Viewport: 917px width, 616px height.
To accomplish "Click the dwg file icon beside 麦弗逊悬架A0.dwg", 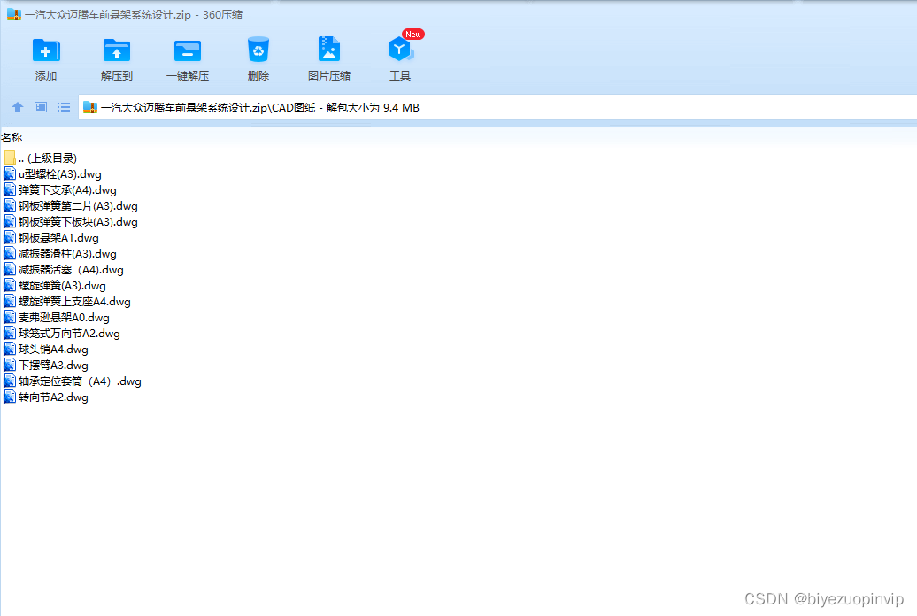I will 10,318.
